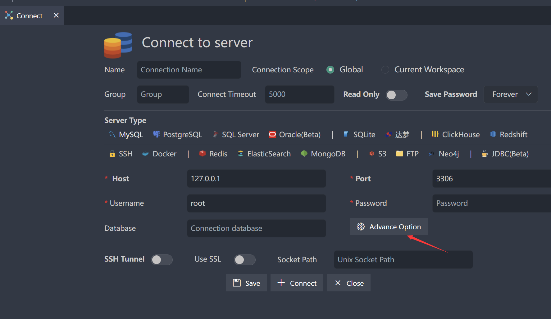Viewport: 551px width, 319px height.
Task: Select the Docker connection type
Action: 165,154
